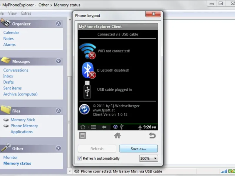Collapse the Files section
The height and width of the screenshot is (176, 235).
(58, 111)
